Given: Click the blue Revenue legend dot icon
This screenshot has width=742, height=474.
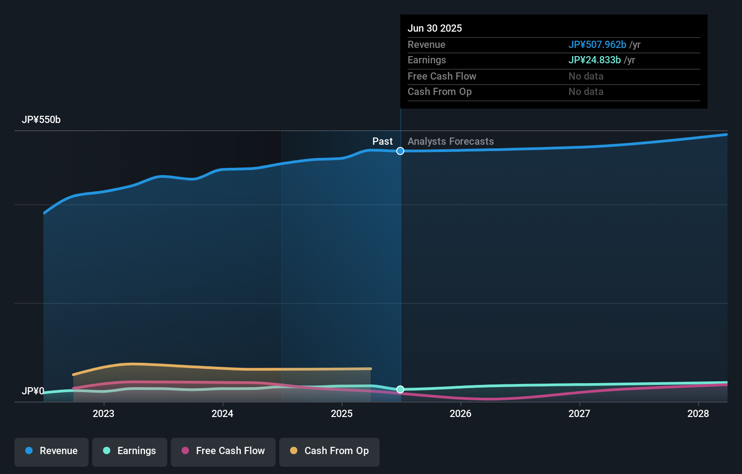Looking at the screenshot, I should coord(29,451).
